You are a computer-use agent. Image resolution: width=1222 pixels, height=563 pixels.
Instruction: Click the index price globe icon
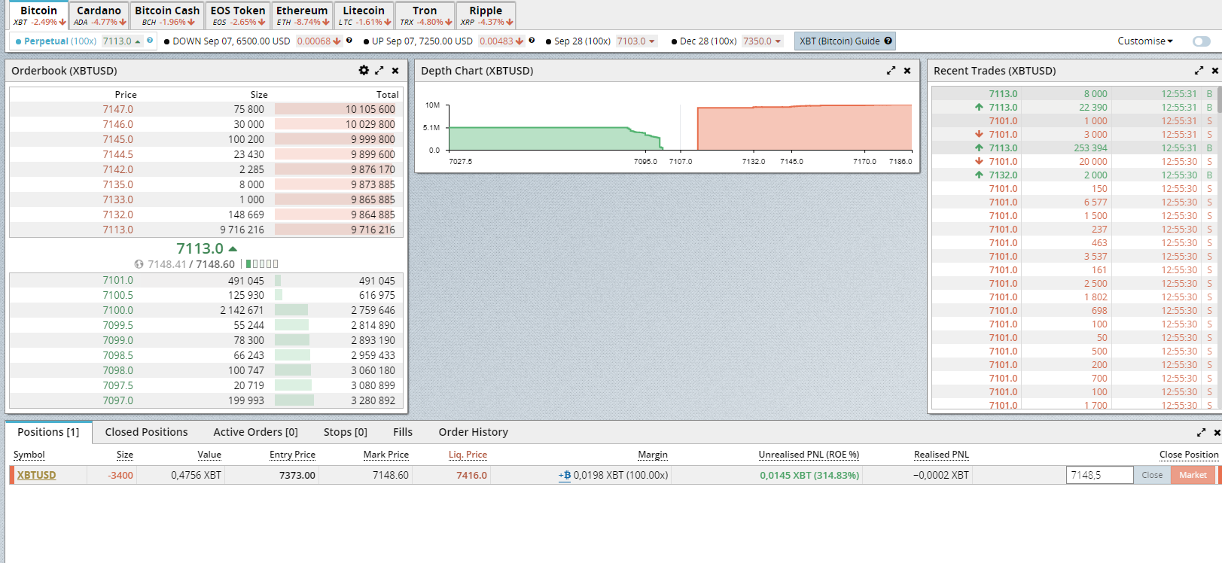point(139,264)
